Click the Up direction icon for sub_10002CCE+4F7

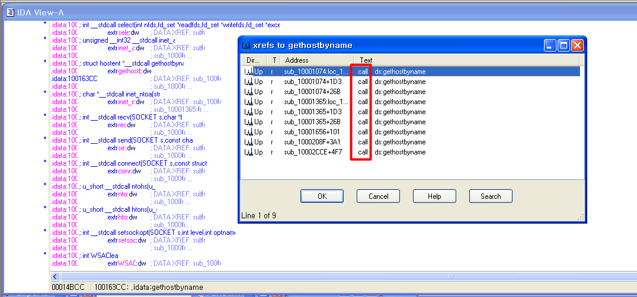[x=249, y=152]
